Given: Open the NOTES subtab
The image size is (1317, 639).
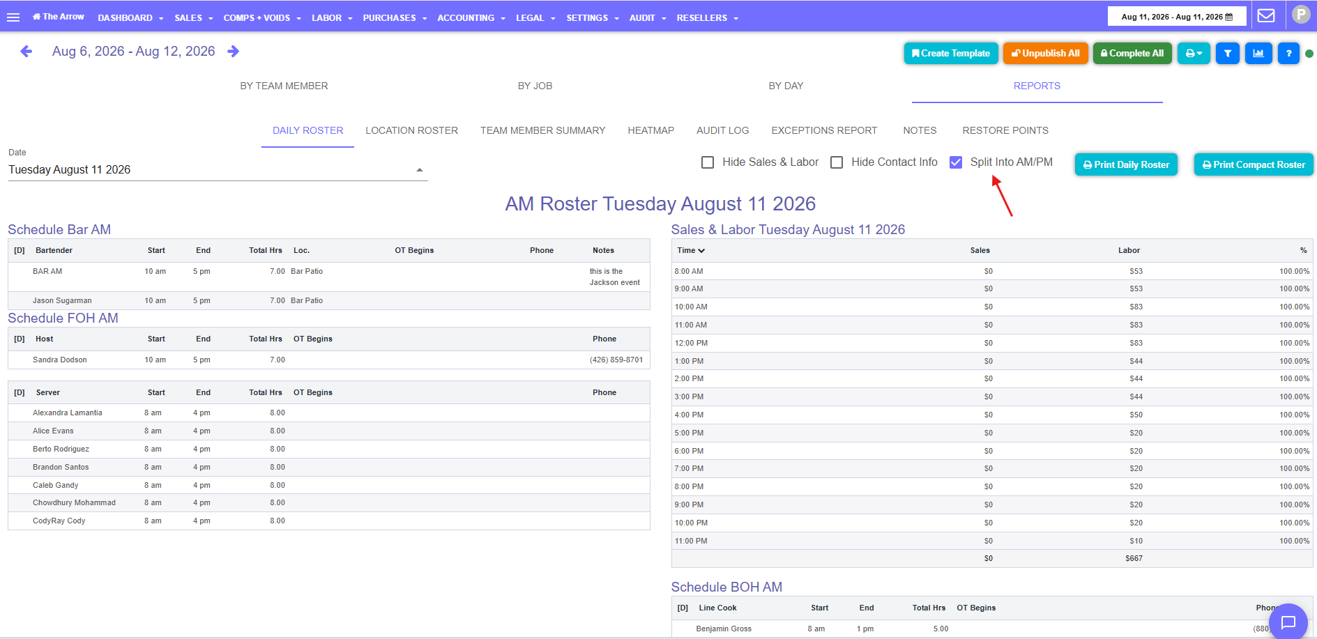Looking at the screenshot, I should click(x=920, y=131).
